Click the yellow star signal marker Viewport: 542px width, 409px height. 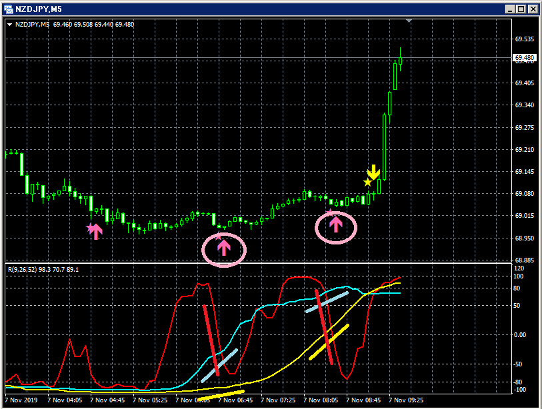tap(367, 182)
